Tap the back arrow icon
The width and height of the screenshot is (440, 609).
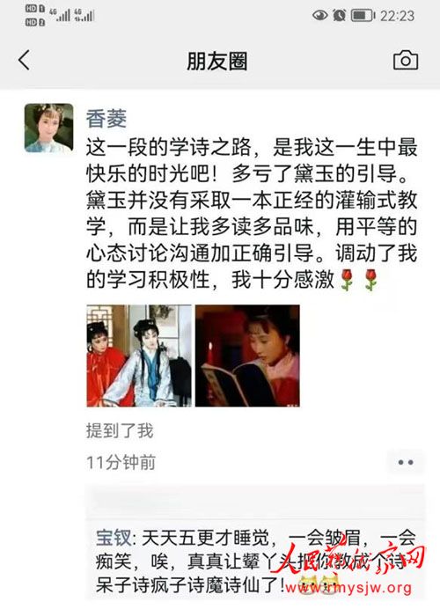(x=24, y=60)
